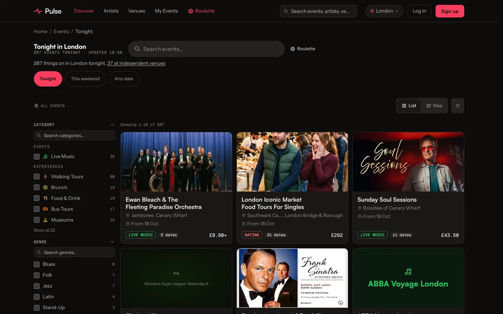Open the Venues nav item
Screen dimensions: 503x314
click(x=137, y=11)
